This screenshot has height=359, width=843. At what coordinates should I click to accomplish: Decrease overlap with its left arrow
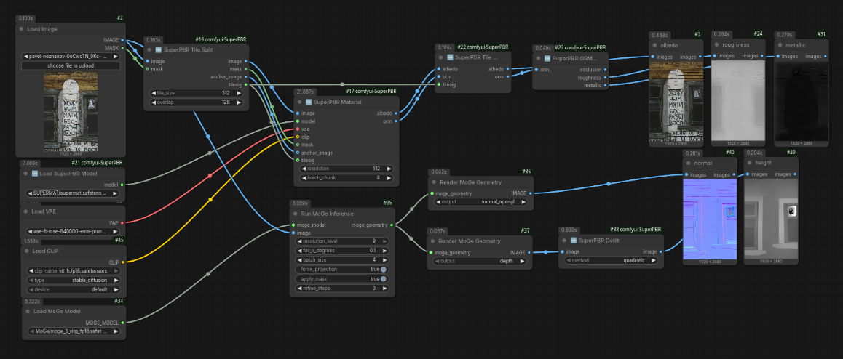coord(153,102)
